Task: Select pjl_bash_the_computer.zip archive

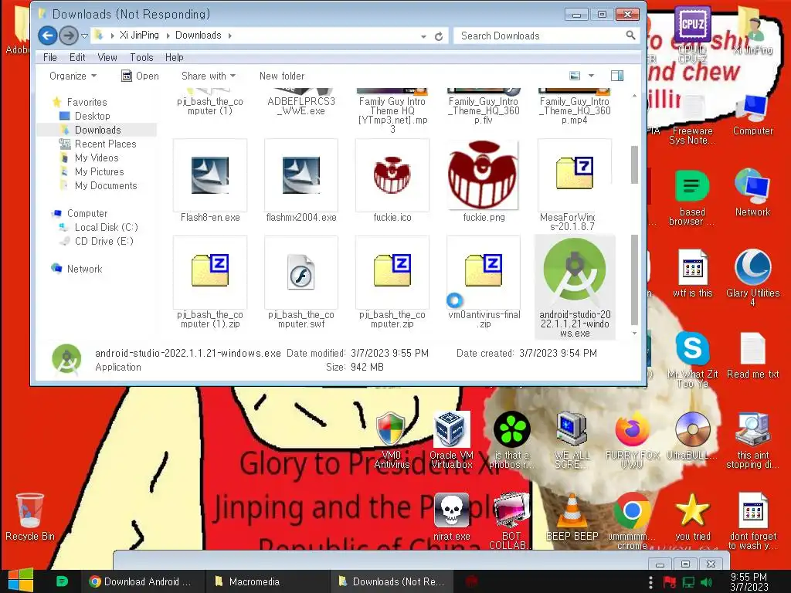Action: pos(392,270)
